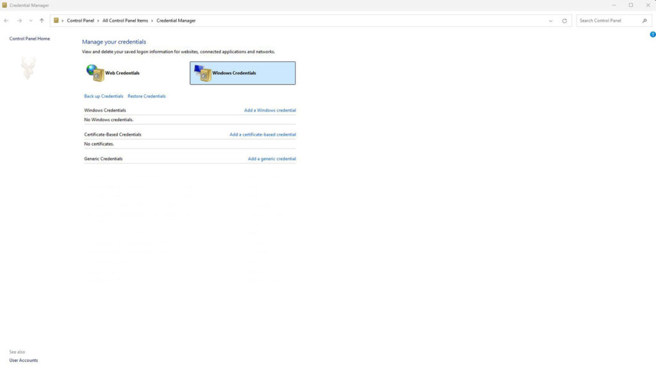Click the Web Credentials globe safe icon
The width and height of the screenshot is (656, 369).
pyautogui.click(x=95, y=73)
